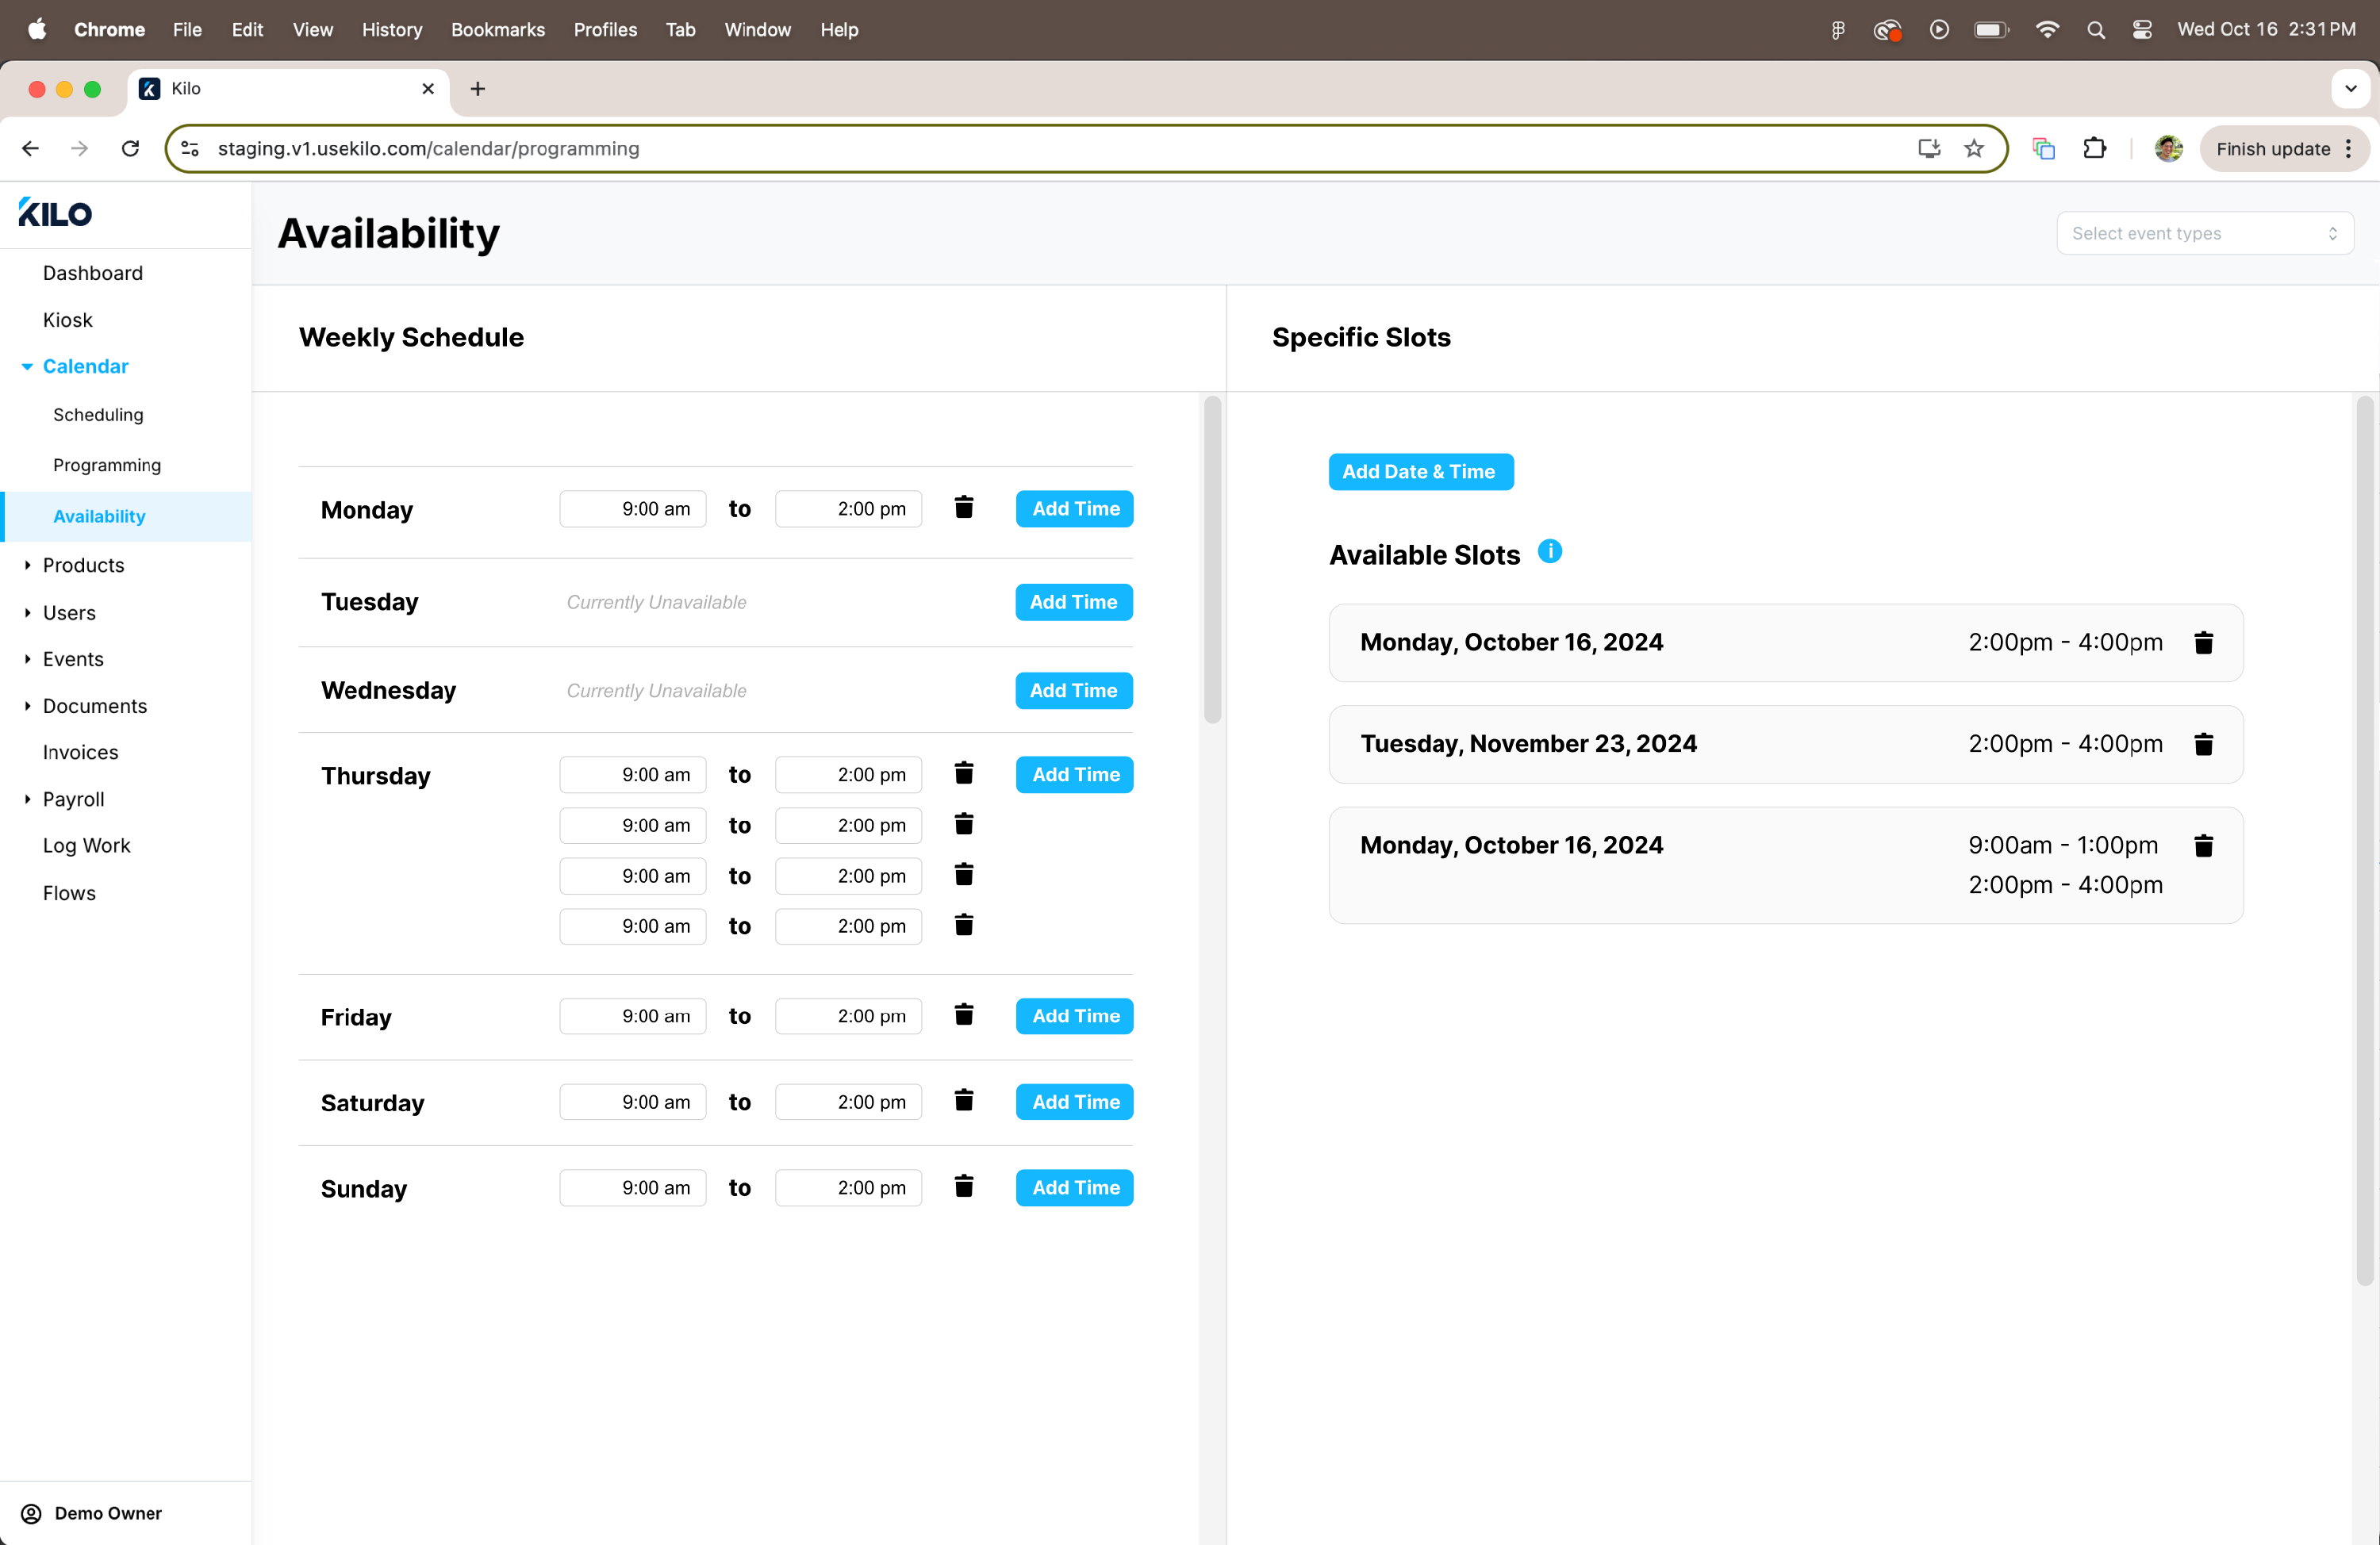Go back to the previous page

pyautogui.click(x=30, y=149)
